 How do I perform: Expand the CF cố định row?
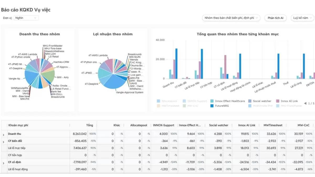[3, 163]
